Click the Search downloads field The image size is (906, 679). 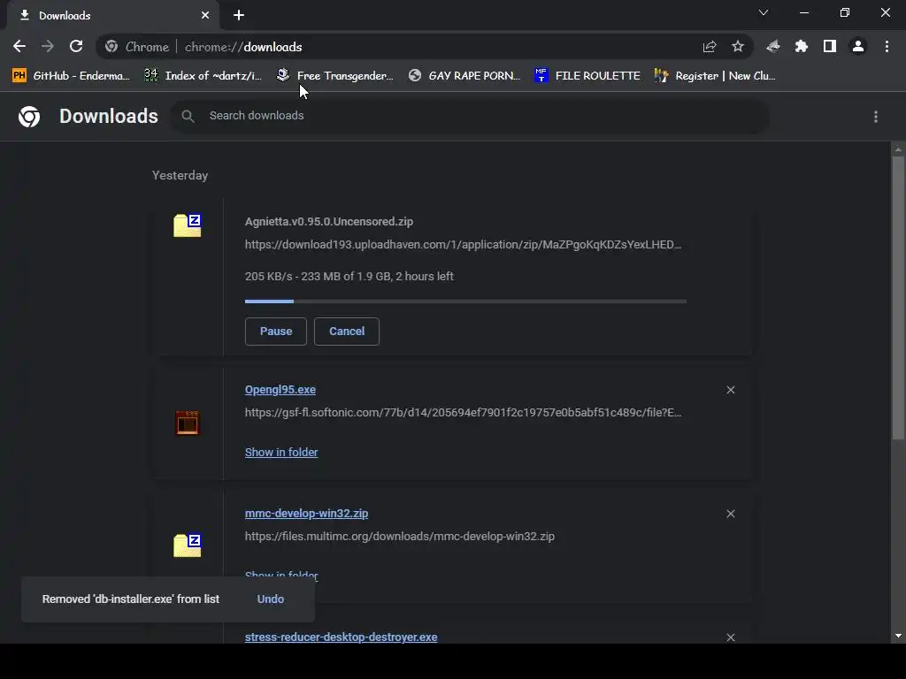469,116
